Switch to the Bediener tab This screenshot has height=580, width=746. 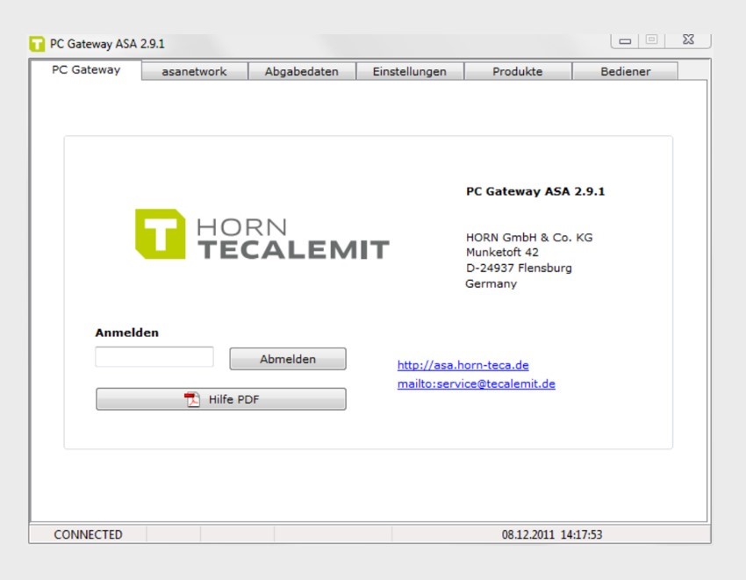point(625,72)
